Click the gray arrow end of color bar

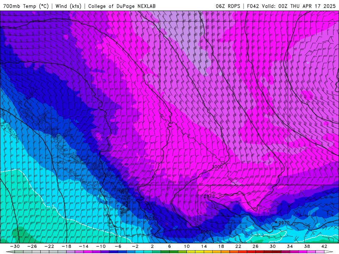pyautogui.click(x=10, y=252)
